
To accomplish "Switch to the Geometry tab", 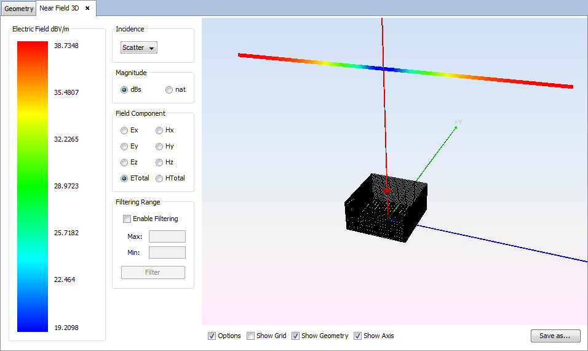I will coord(19,9).
